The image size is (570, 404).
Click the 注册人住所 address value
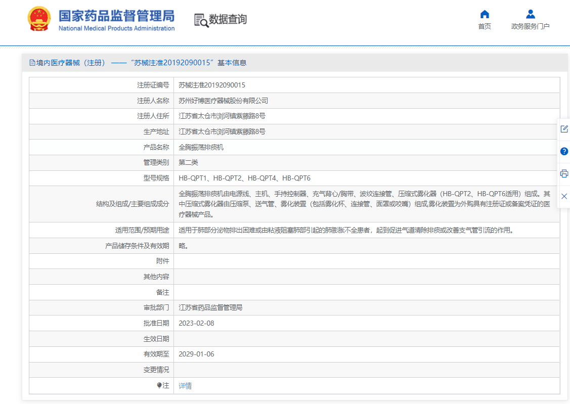coord(222,116)
